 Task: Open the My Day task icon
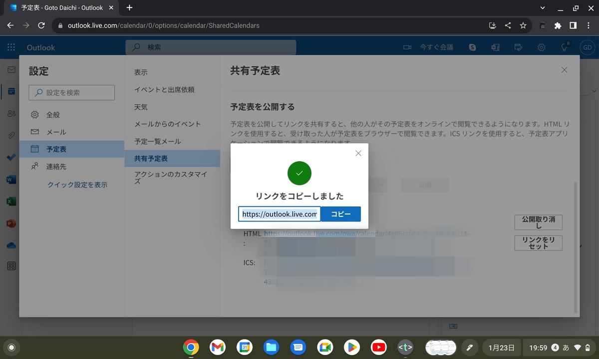(518, 47)
